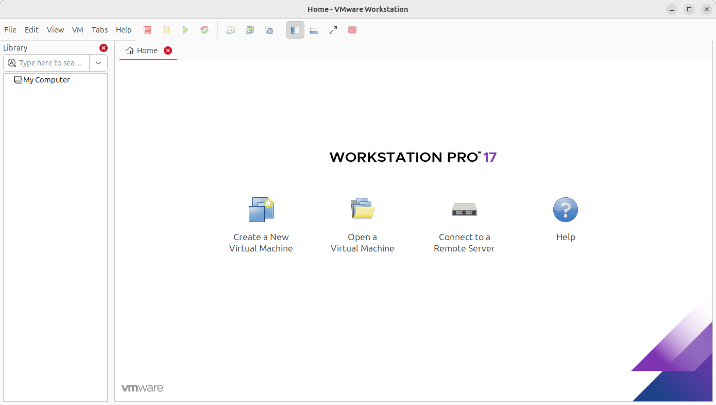The image size is (716, 405).
Task: Click the 'Connect to a Remote Server' label
Action: [x=464, y=243]
